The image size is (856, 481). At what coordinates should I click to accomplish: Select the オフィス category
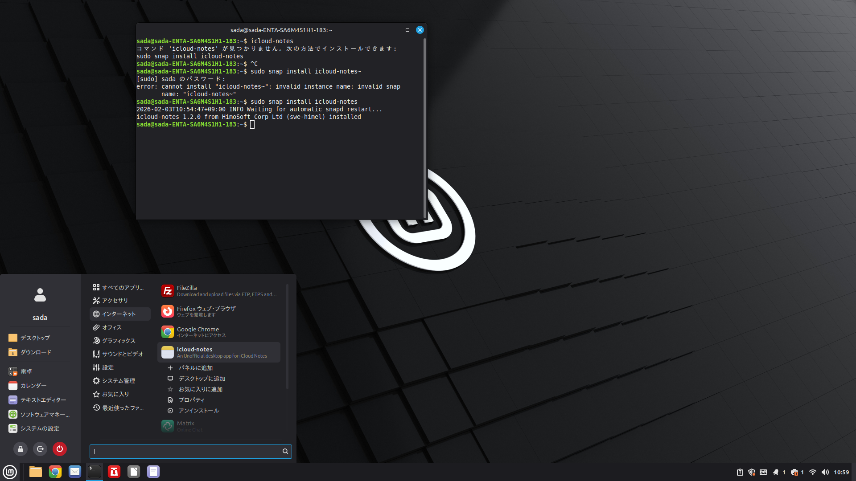point(111,327)
